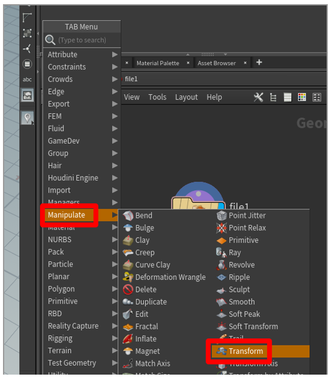Viewport: 329px width, 377px height.
Task: Expand the GameDev submenu arrow
Action: pos(115,141)
